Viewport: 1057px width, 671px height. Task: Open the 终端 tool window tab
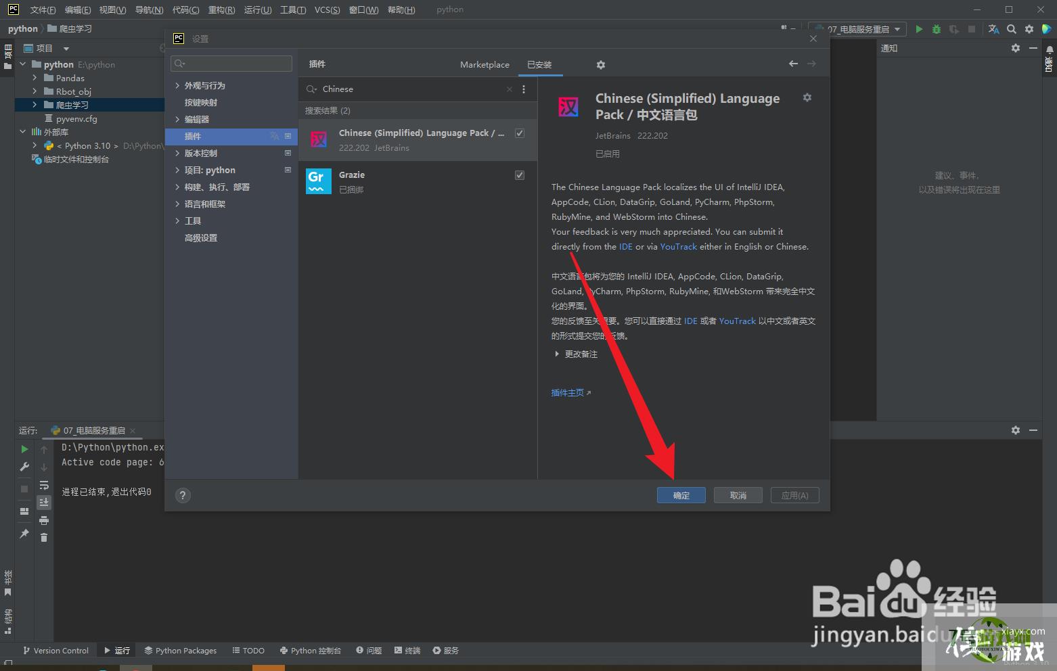coord(407,651)
